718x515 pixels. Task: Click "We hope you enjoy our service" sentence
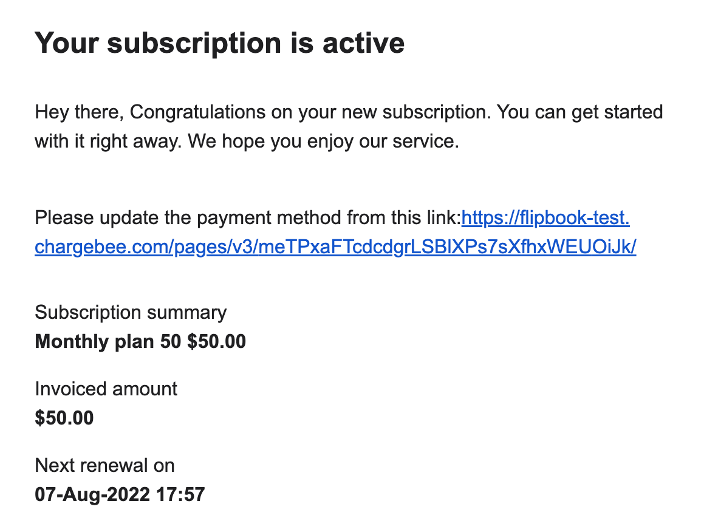(x=321, y=142)
